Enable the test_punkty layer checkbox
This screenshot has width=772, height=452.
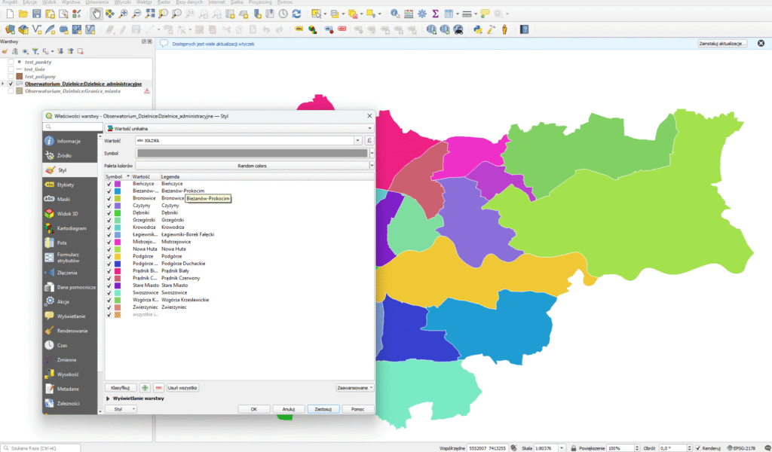[11, 62]
